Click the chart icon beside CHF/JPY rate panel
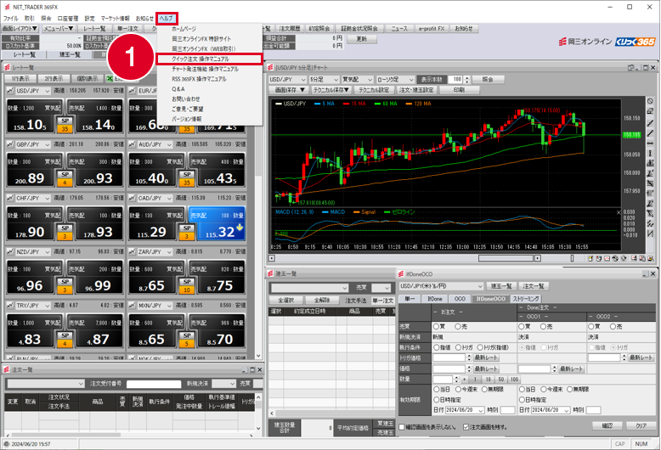The image size is (661, 450). (x=10, y=198)
